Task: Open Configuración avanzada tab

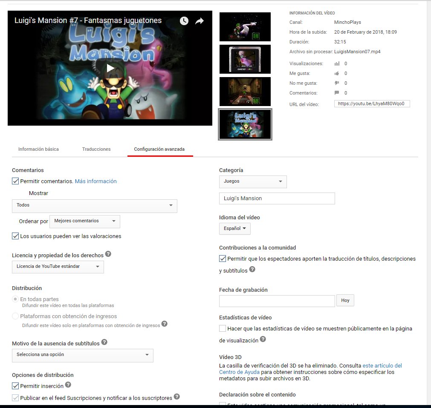Action: click(x=159, y=149)
